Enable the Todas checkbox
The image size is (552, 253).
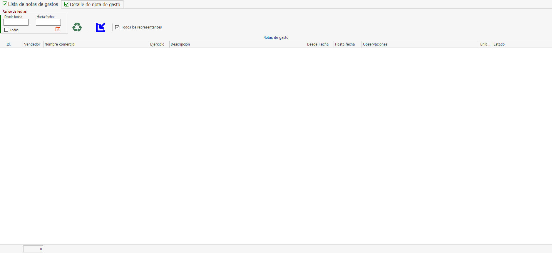(6, 30)
